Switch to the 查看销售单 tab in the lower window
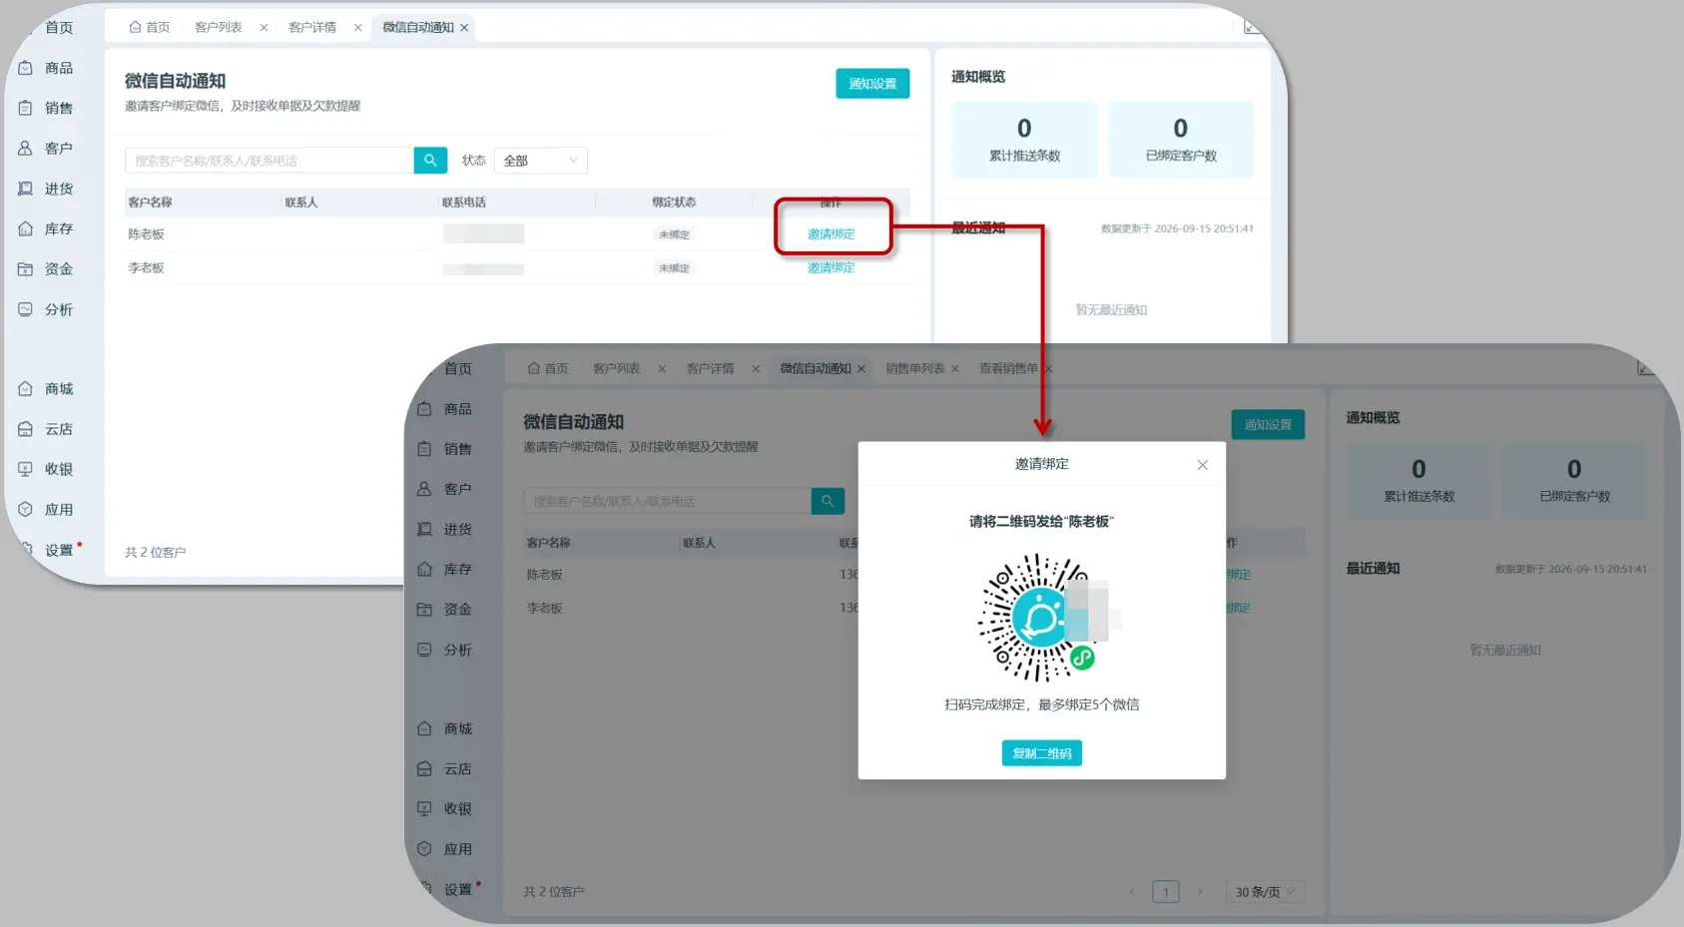The height and width of the screenshot is (927, 1684). click(1008, 369)
